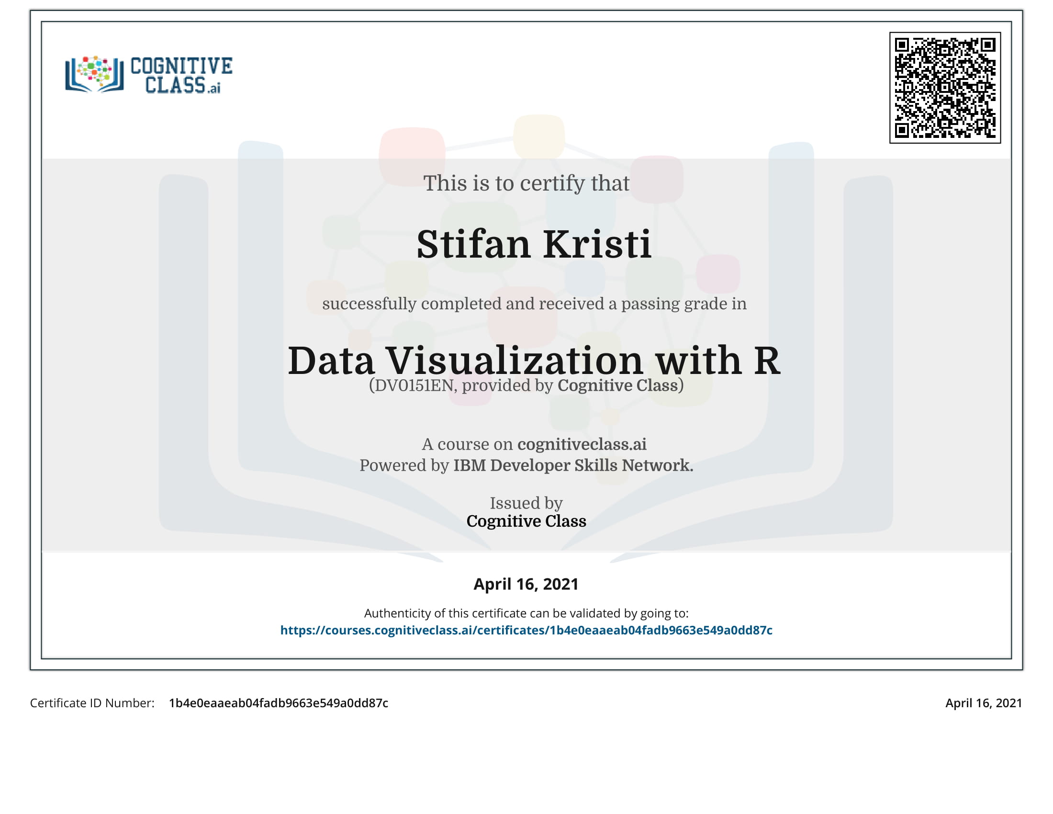Image resolution: width=1053 pixels, height=814 pixels.
Task: Open the certificate validation URL link
Action: (x=526, y=630)
